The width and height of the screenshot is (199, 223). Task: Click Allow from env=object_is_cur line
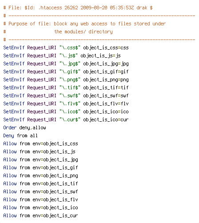[40, 215]
